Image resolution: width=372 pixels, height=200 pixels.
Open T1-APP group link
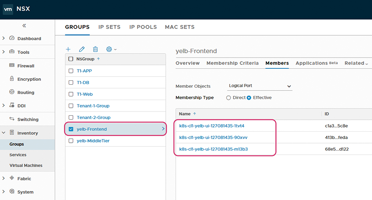[x=84, y=71]
